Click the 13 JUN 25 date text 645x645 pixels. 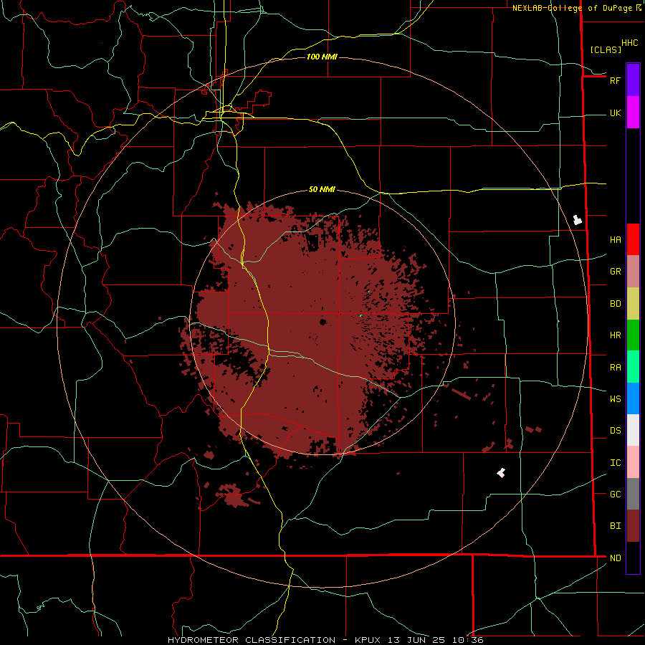(418, 640)
